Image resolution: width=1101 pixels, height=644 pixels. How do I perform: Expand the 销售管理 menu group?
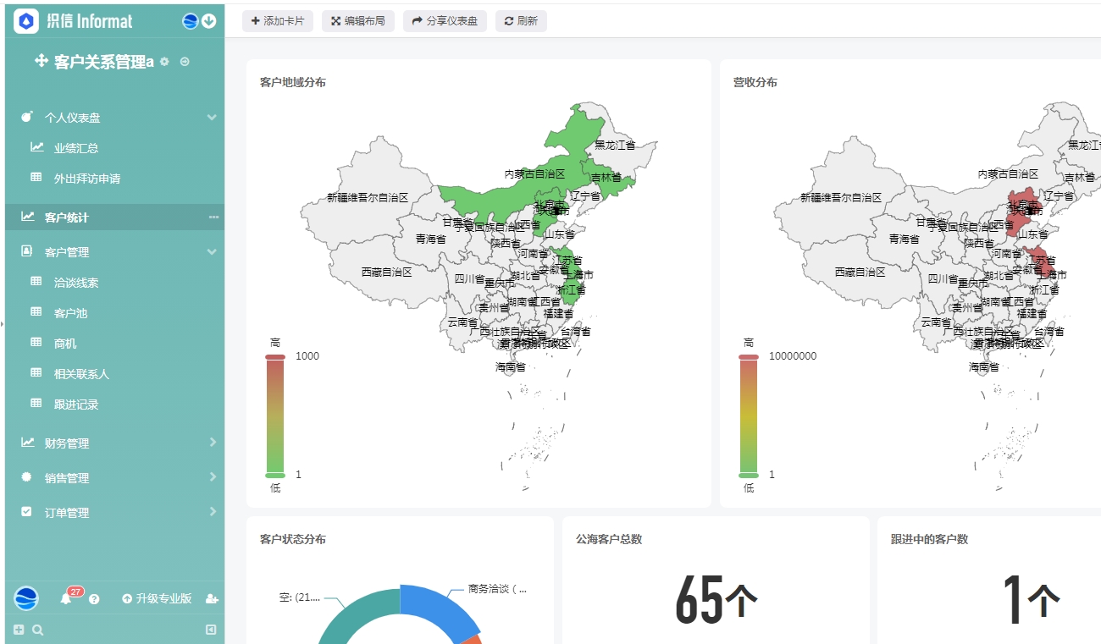coord(211,477)
